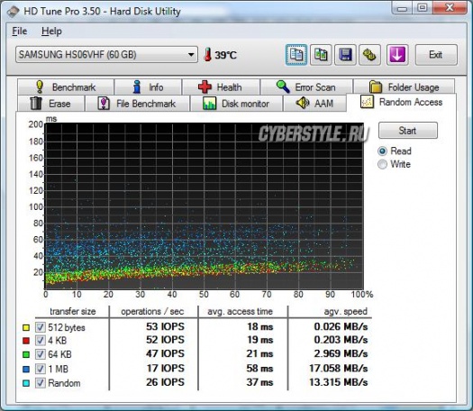The height and width of the screenshot is (411, 473).
Task: Uncheck the 512 bytes checkbox
Action: tap(41, 327)
